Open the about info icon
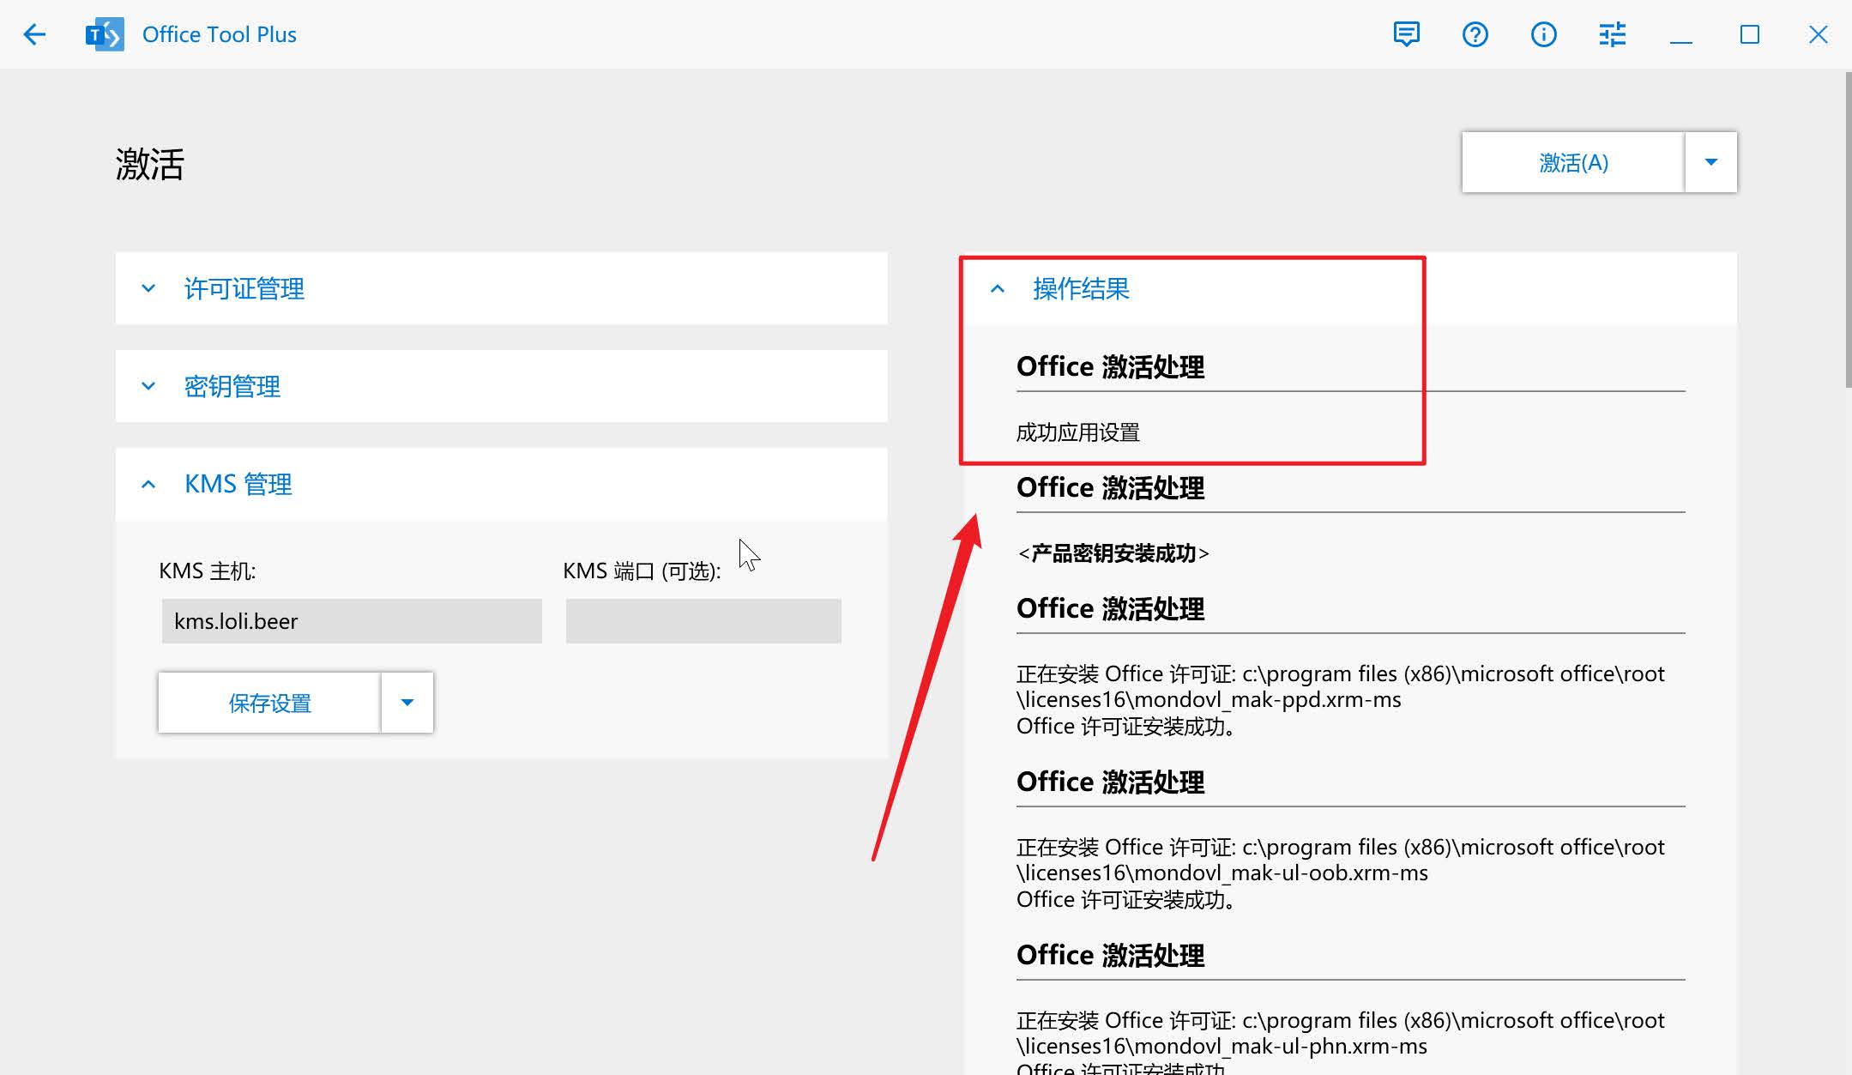1852x1075 pixels. point(1544,34)
